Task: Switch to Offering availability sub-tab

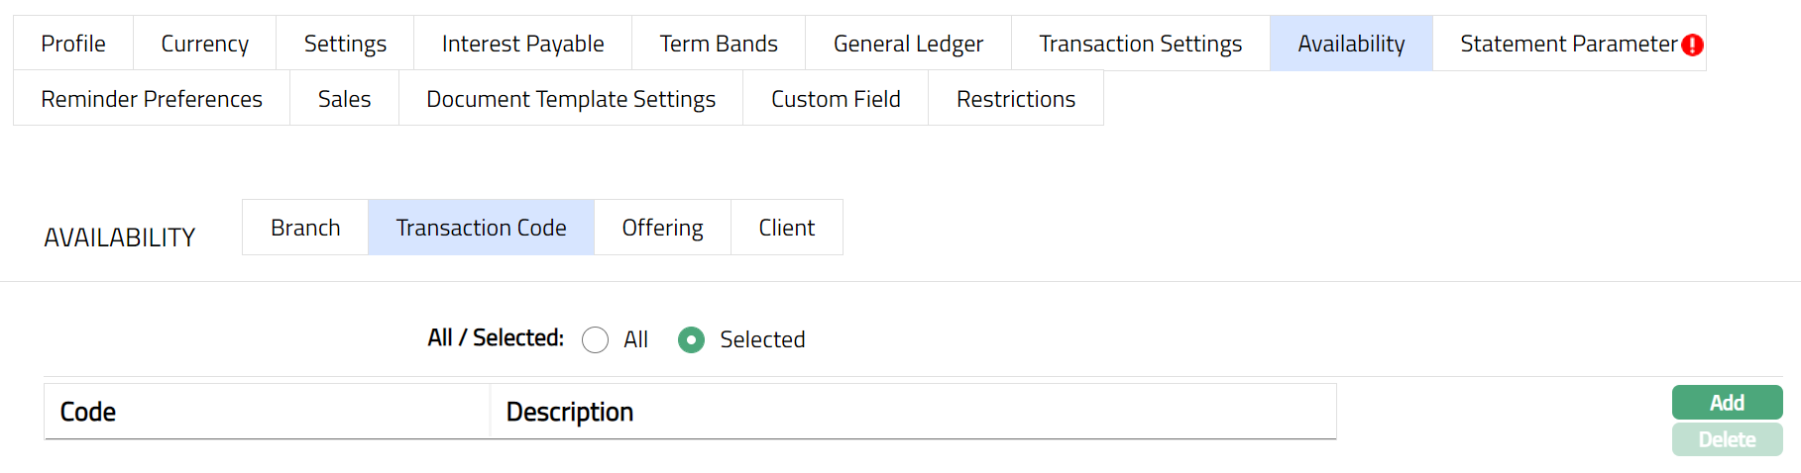Action: [662, 228]
